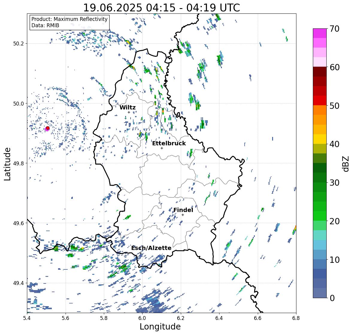Image resolution: width=353 pixels, height=334 pixels.
Task: Click the colorbar tick label 0
Action: [x=332, y=298]
